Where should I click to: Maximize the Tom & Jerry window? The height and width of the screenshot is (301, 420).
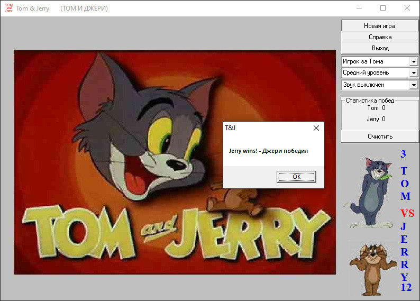[x=383, y=8]
